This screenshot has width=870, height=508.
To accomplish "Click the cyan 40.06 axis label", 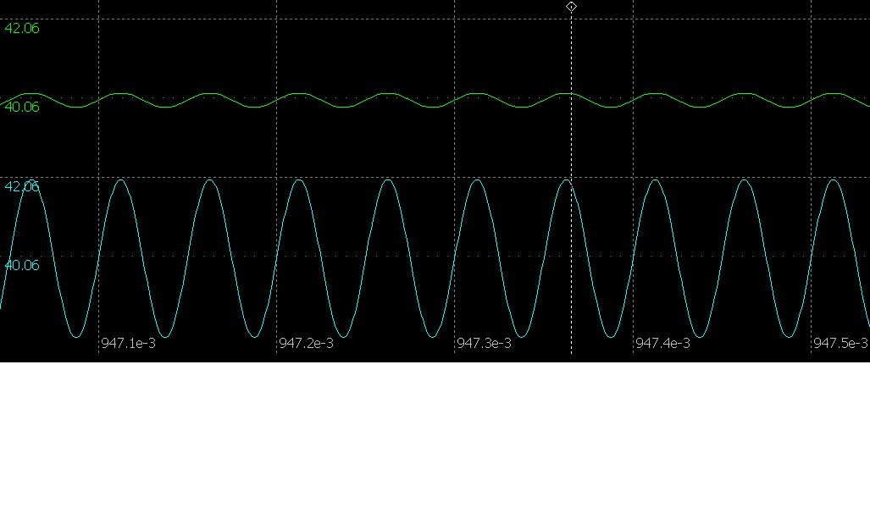I will tap(22, 265).
